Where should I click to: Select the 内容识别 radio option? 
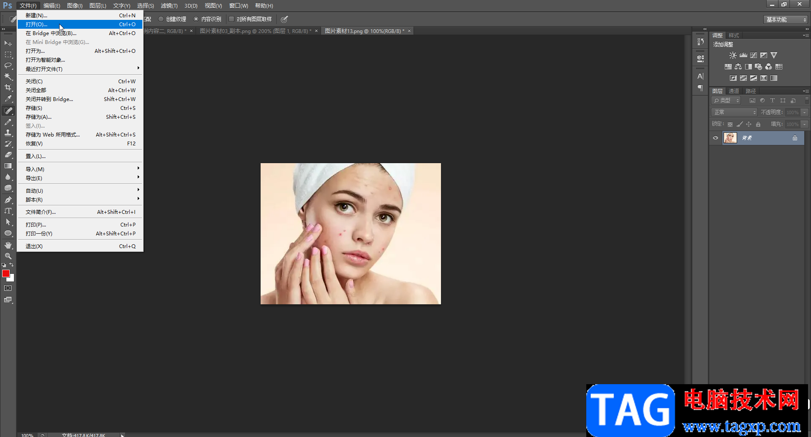[x=196, y=19]
